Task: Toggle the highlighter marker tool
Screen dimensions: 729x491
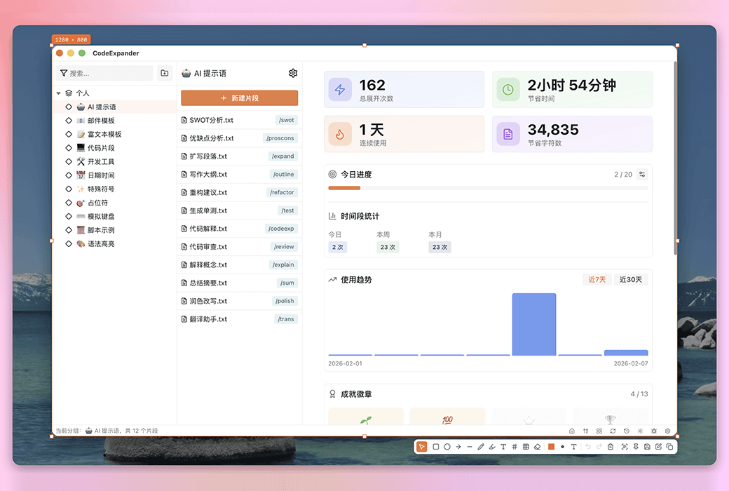Action: tap(492, 447)
